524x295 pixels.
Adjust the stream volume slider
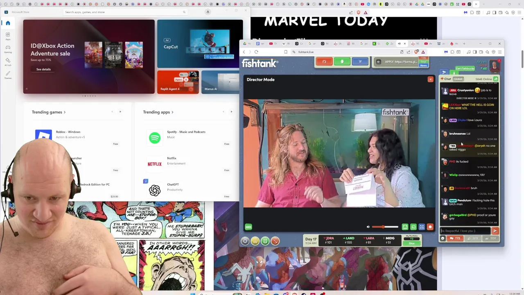coord(385,227)
